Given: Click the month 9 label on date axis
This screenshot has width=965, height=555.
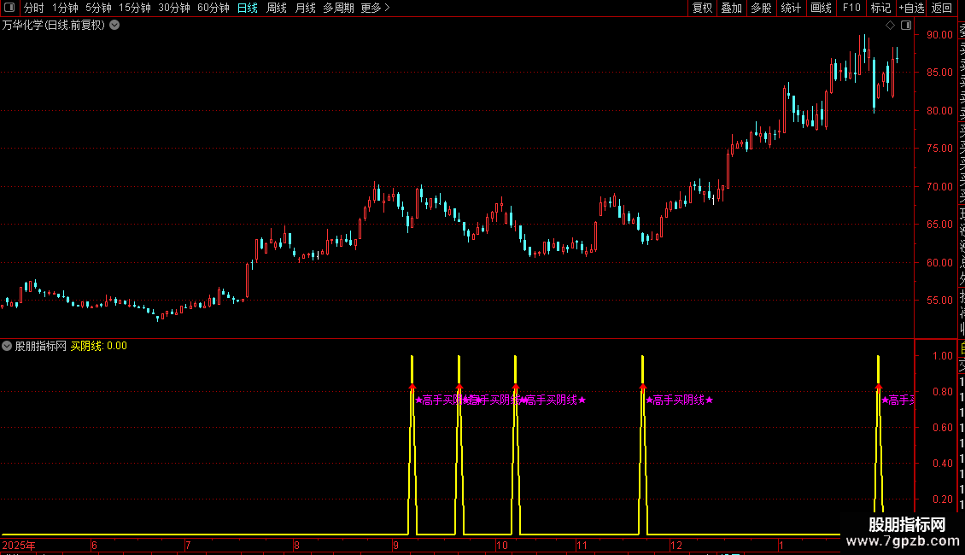Looking at the screenshot, I should coord(395,545).
